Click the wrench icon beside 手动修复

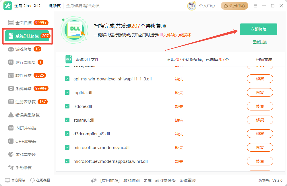[x=11, y=167]
